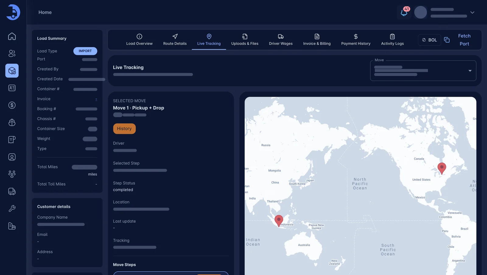Click the "Customer details" heading
Viewport: 487px width, 275px height.
point(54,207)
